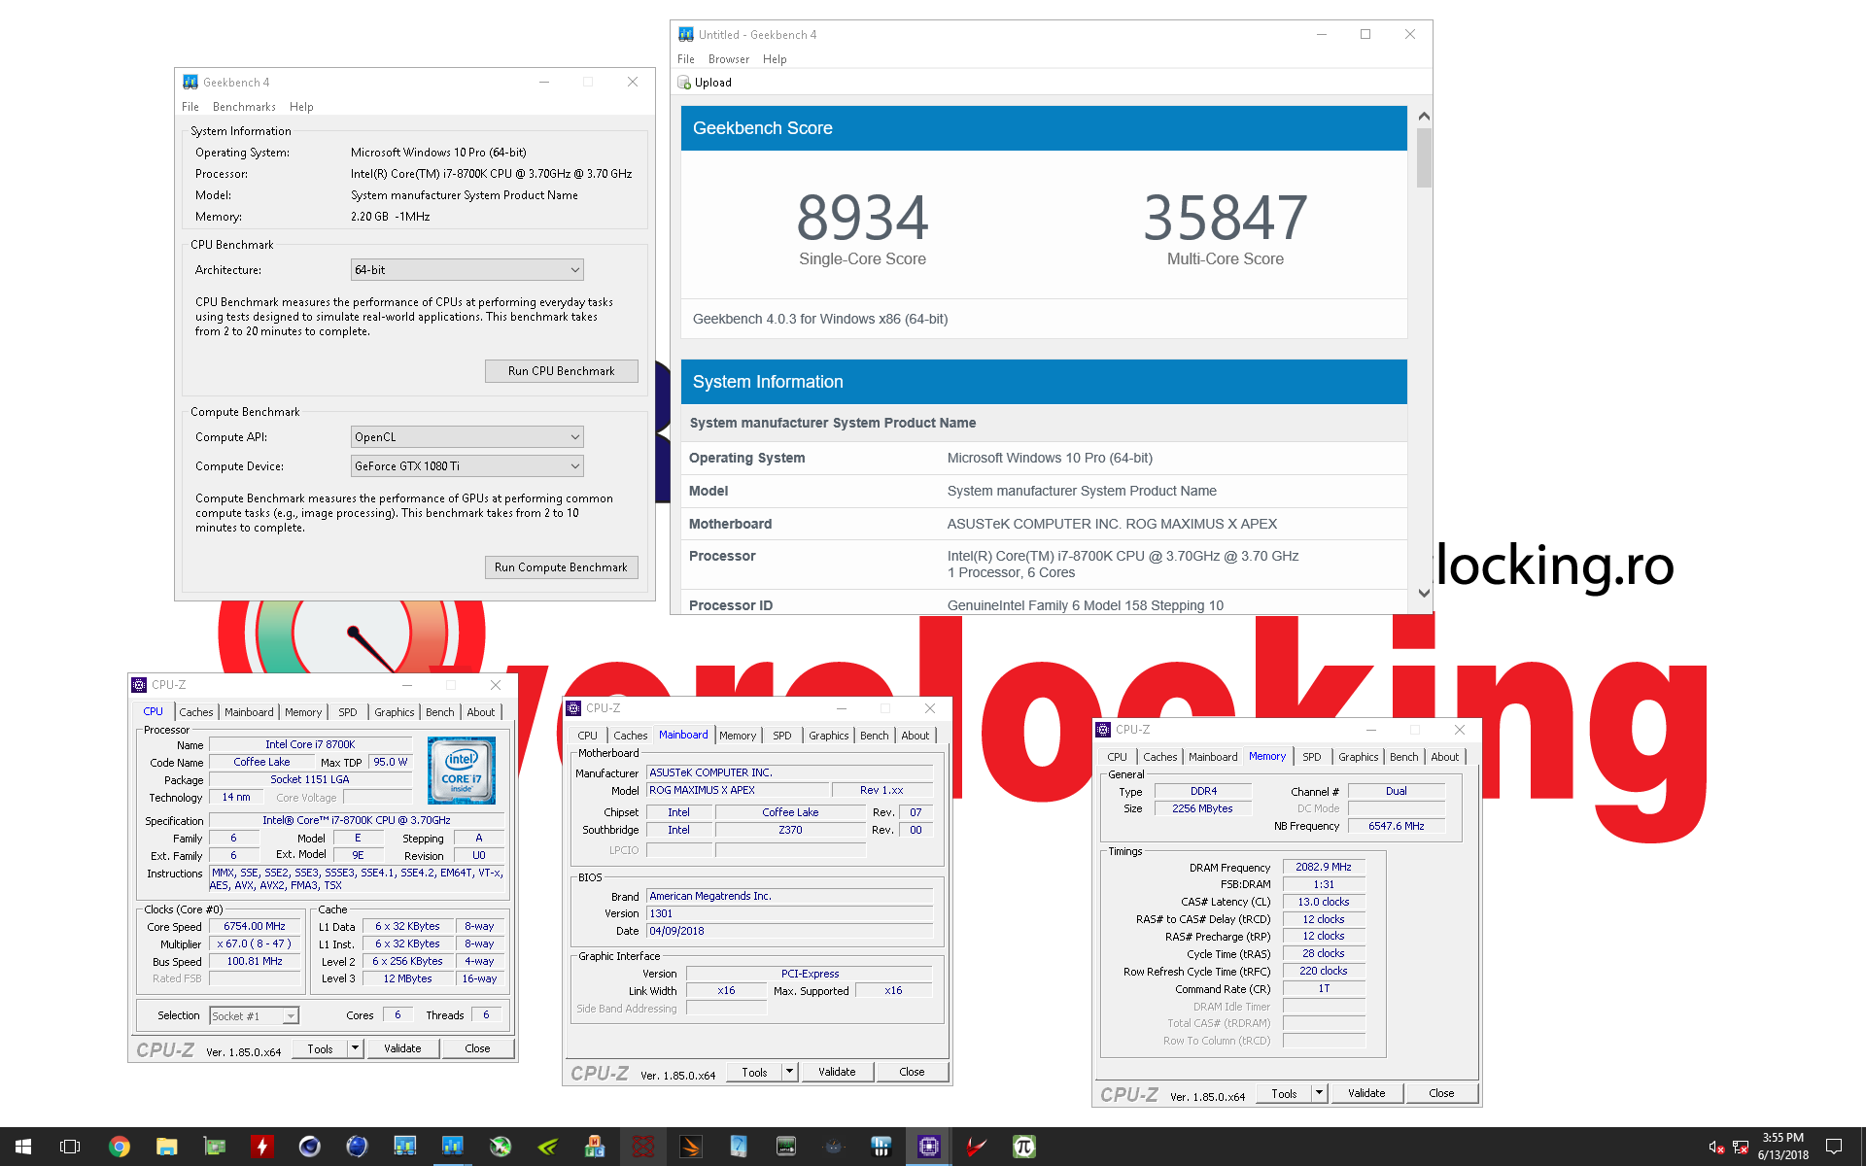Click the multiplier value x 67.0 ( 8 - 47 )
Viewport: 1866px width, 1166px height.
coord(255,944)
